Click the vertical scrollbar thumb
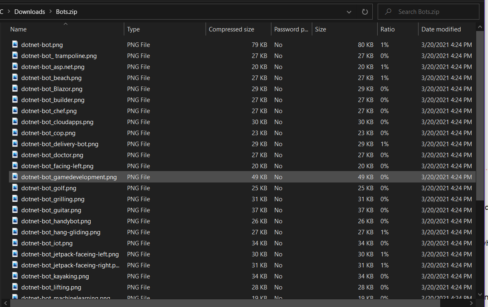 click(480, 116)
